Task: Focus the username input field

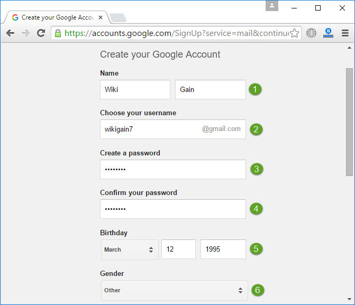Action: pyautogui.click(x=150, y=129)
